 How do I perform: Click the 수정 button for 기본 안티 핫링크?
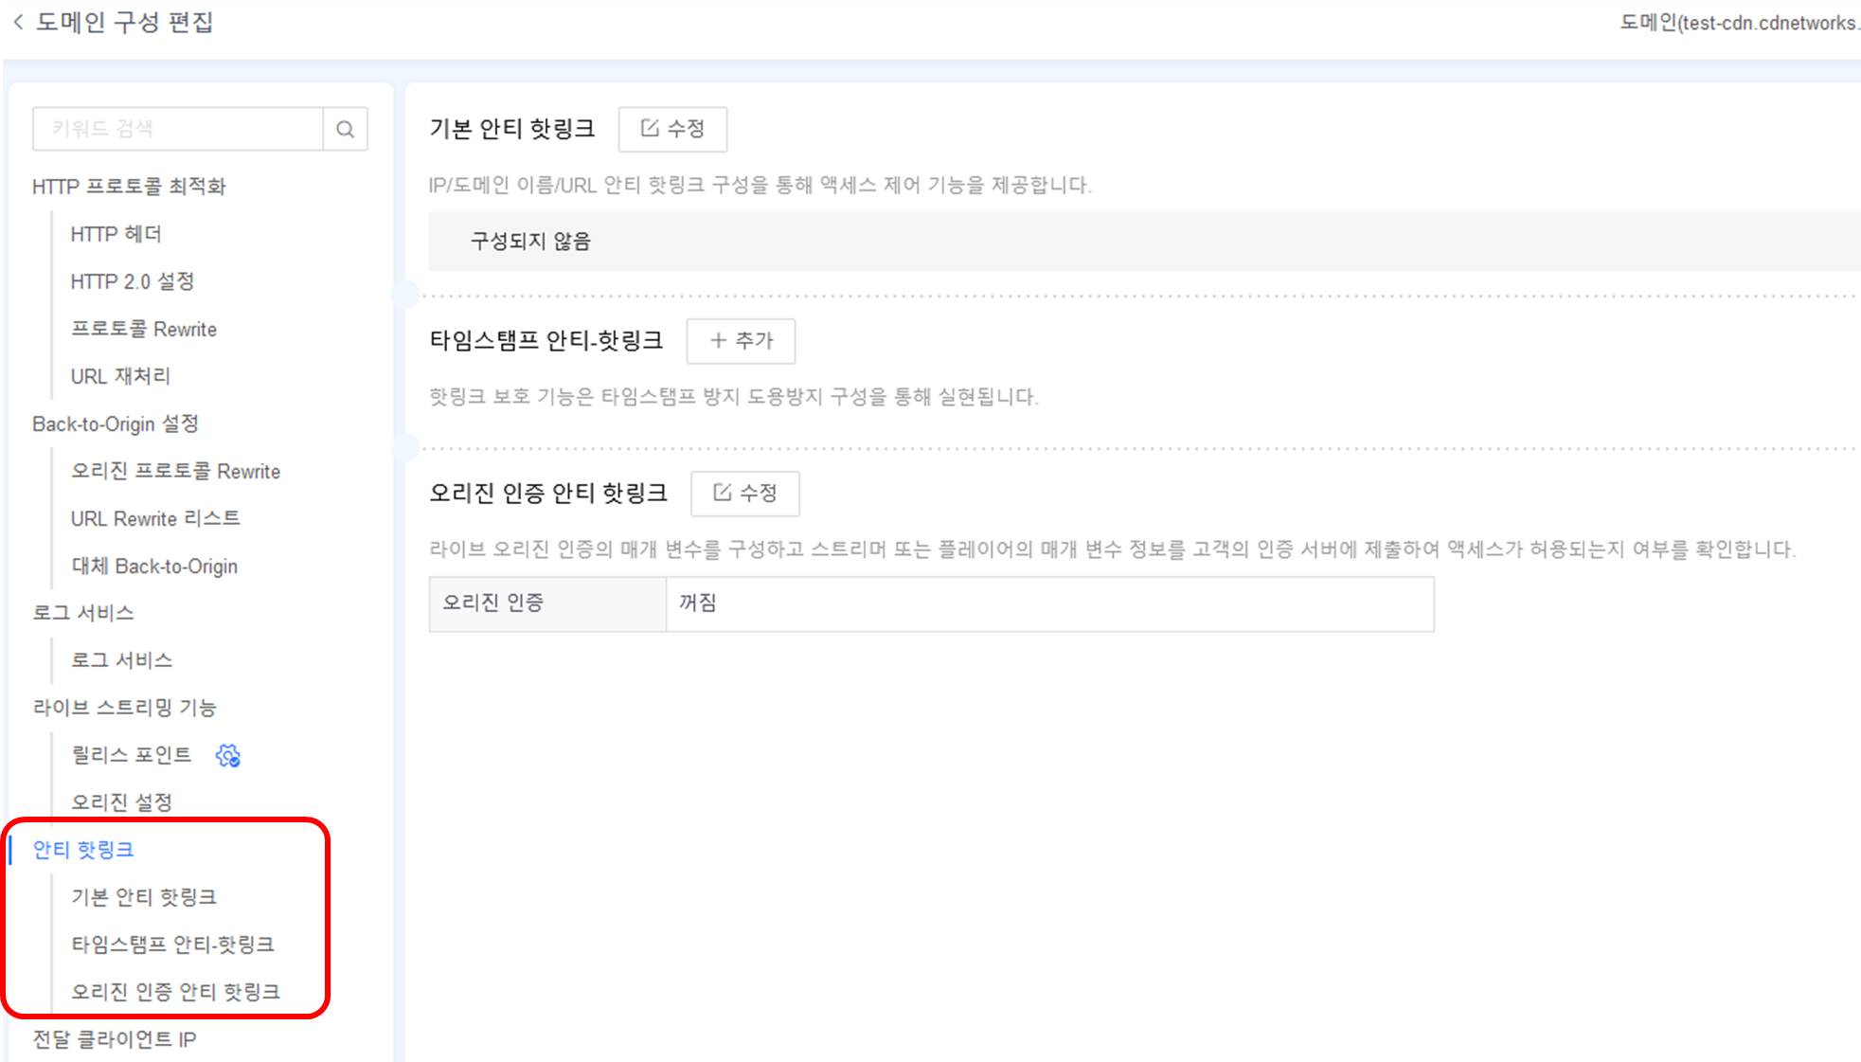pos(672,130)
